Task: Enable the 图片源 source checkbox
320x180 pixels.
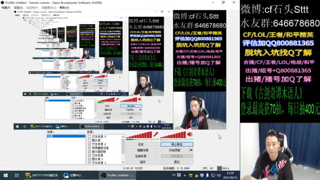Action: [89, 140]
